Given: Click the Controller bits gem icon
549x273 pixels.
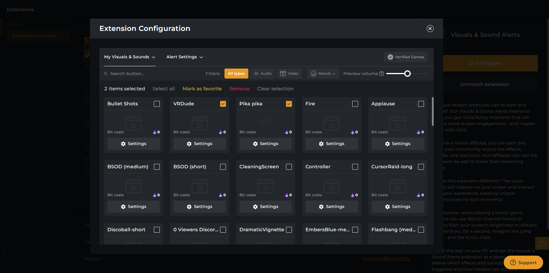Looking at the screenshot, I should [x=352, y=195].
